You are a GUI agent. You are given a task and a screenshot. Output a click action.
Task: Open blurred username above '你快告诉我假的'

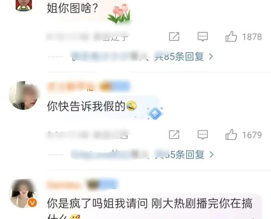pos(88,86)
